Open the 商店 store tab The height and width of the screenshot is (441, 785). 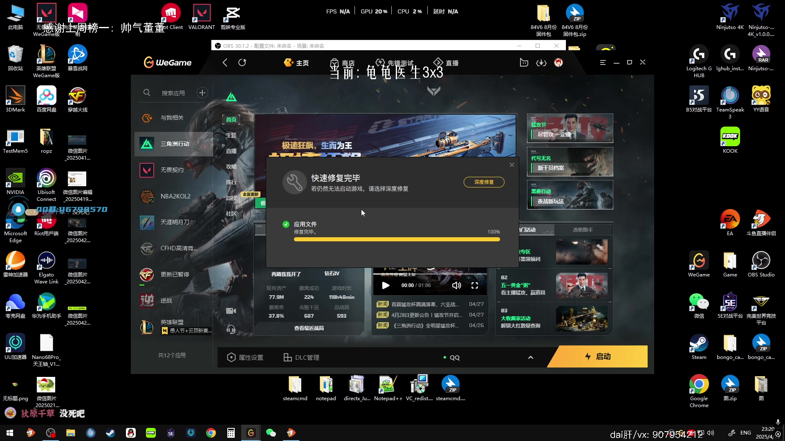pyautogui.click(x=343, y=62)
